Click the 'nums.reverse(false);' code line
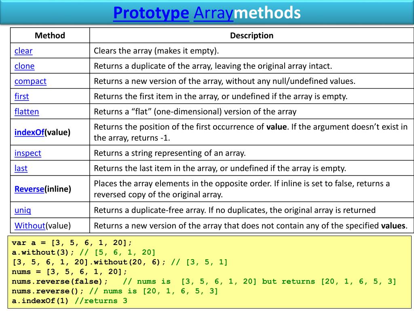The width and height of the screenshot is (414, 311). click(204, 281)
